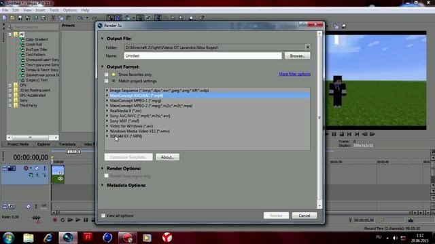Open the Tools menu

[x=54, y=10]
